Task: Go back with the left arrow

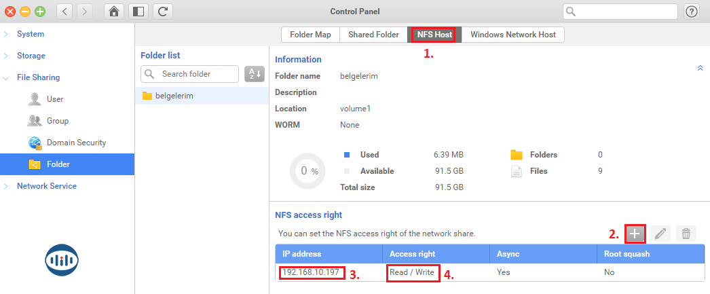Action: tap(64, 12)
